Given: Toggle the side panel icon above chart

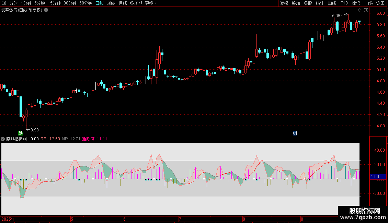Looking at the screenshot, I should pos(366,10).
